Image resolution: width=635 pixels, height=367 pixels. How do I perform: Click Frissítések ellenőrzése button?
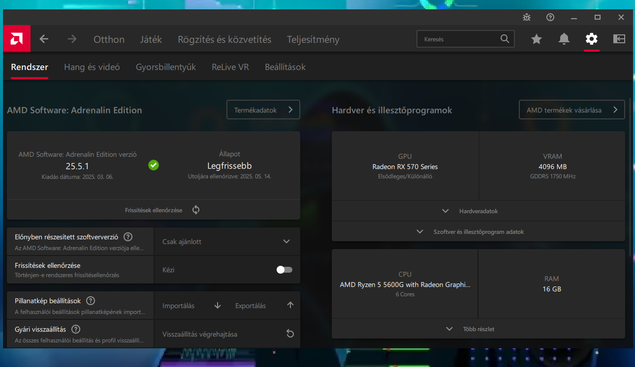coord(154,210)
